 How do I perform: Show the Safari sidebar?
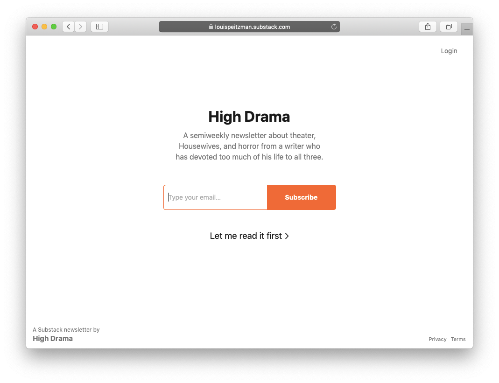99,27
